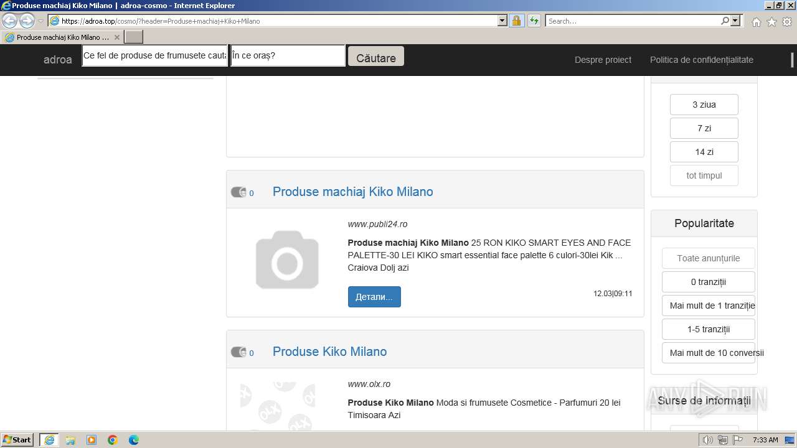The width and height of the screenshot is (797, 448).
Task: Open the Despre proiect link
Action: point(603,60)
